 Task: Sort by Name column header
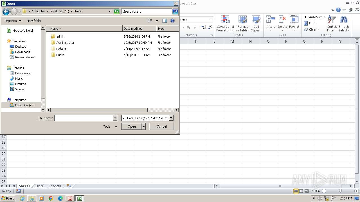point(84,29)
